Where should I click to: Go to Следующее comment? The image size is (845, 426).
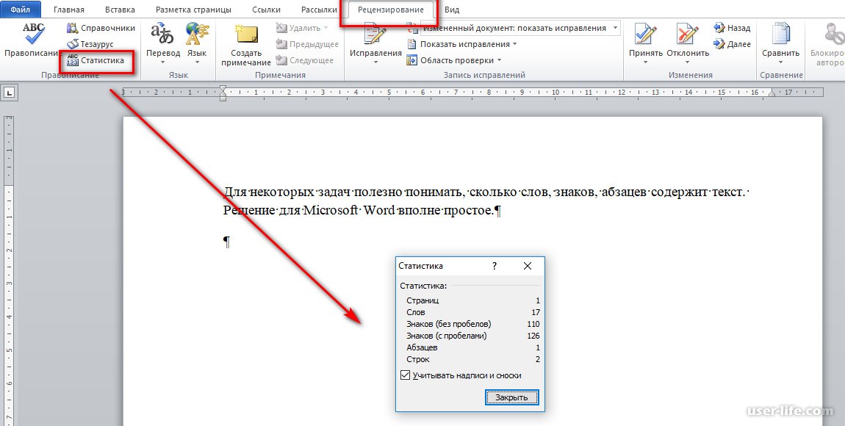(305, 60)
